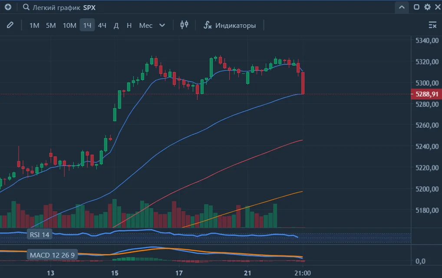Open the search magnifier icon

[x=26, y=7]
